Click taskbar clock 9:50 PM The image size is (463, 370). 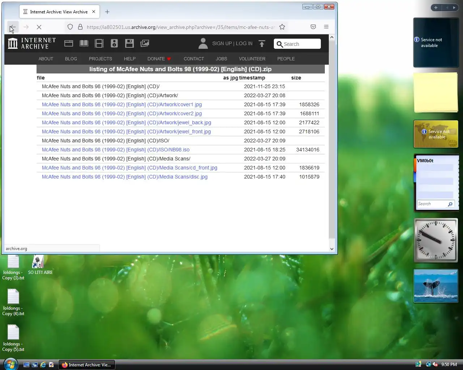click(x=449, y=365)
